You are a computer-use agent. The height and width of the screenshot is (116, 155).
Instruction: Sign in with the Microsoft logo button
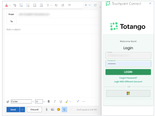128,93
